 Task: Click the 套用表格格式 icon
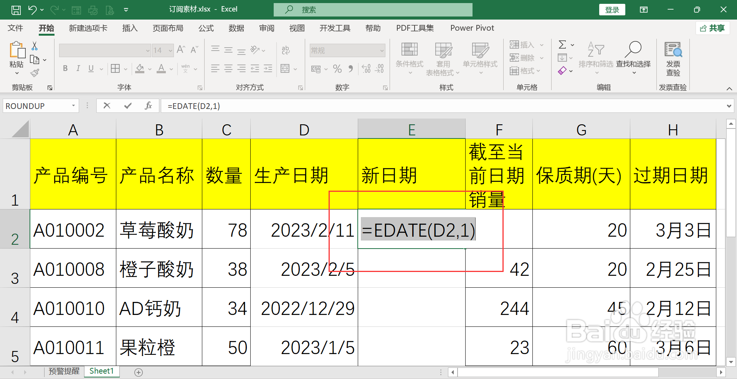pos(443,58)
